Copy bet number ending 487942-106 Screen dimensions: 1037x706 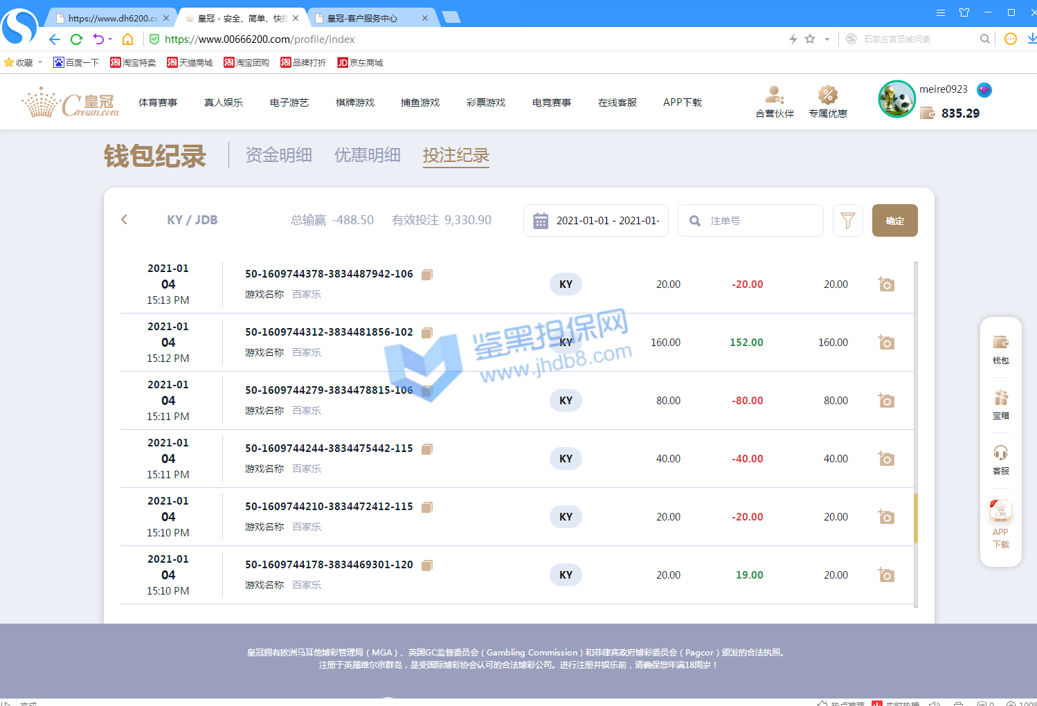pos(427,275)
